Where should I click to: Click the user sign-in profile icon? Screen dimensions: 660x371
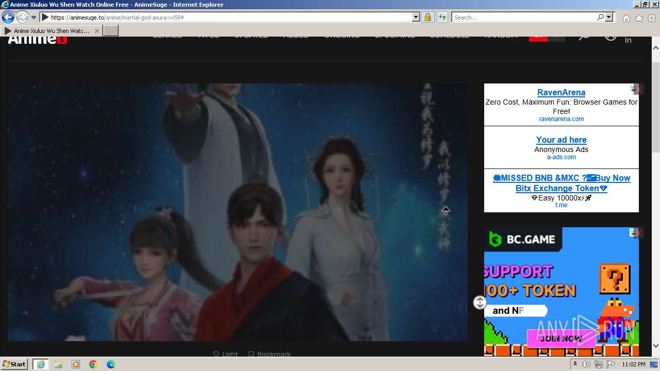click(610, 37)
